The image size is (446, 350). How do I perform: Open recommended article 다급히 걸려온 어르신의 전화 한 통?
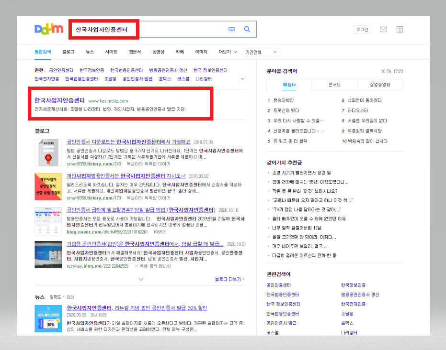click(x=304, y=255)
